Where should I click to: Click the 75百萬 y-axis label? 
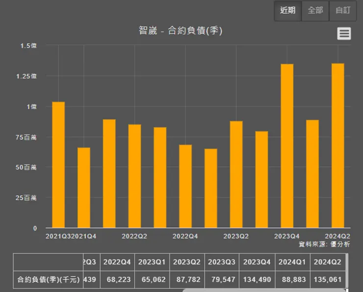26,137
